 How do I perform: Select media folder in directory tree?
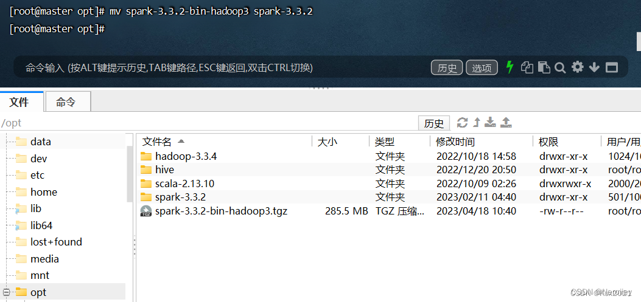tap(44, 259)
